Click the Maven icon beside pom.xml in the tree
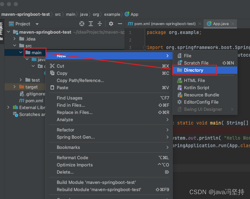 coord(22,101)
